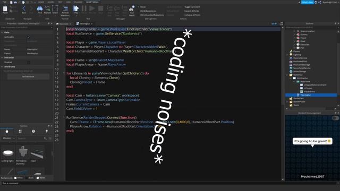Collapse the Attributes property section
The image size is (340, 191).
click(2, 67)
